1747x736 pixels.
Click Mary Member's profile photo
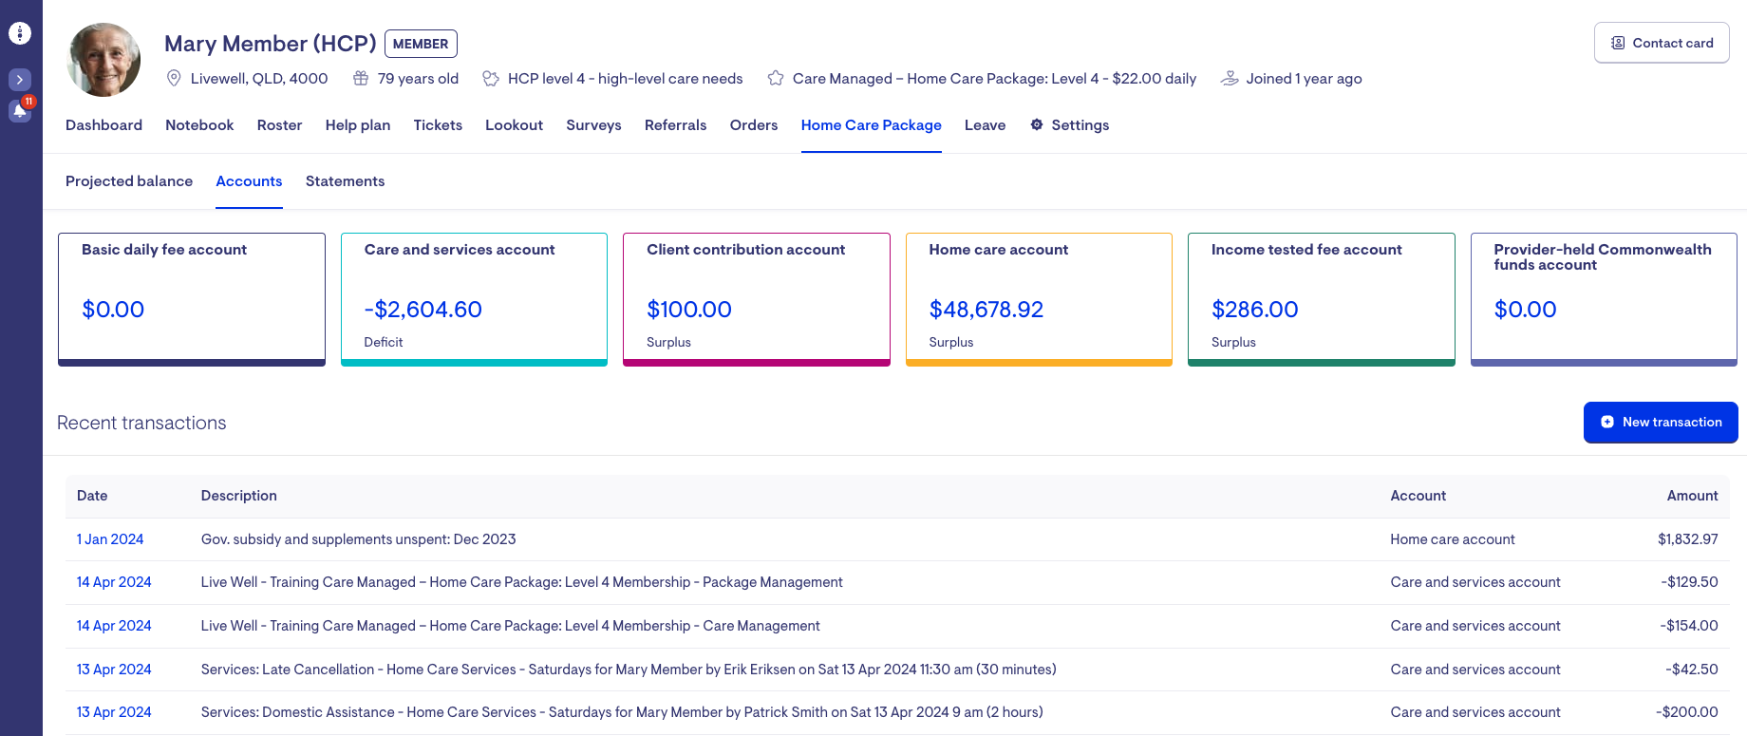pyautogui.click(x=104, y=60)
